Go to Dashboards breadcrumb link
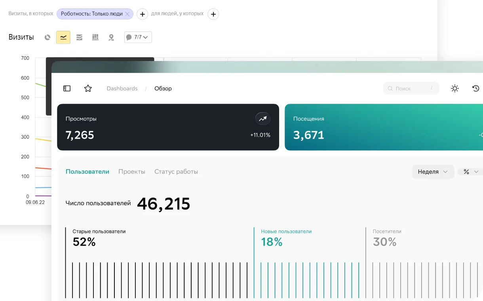This screenshot has width=483, height=301. pyautogui.click(x=122, y=88)
